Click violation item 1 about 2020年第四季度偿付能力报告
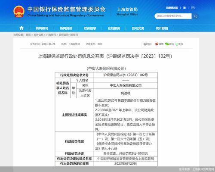Viewport: 215px width, 172px height. pos(125,103)
